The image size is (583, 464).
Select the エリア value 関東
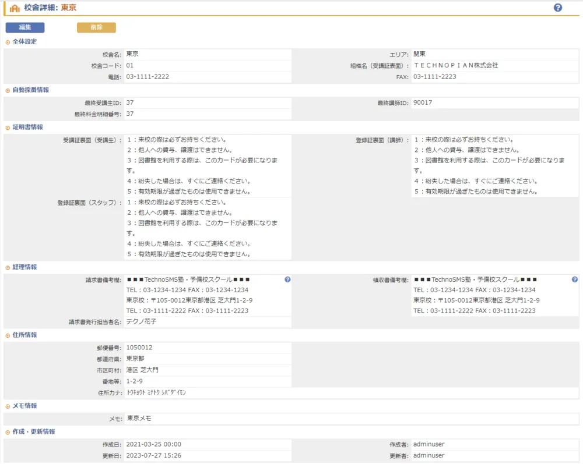419,54
